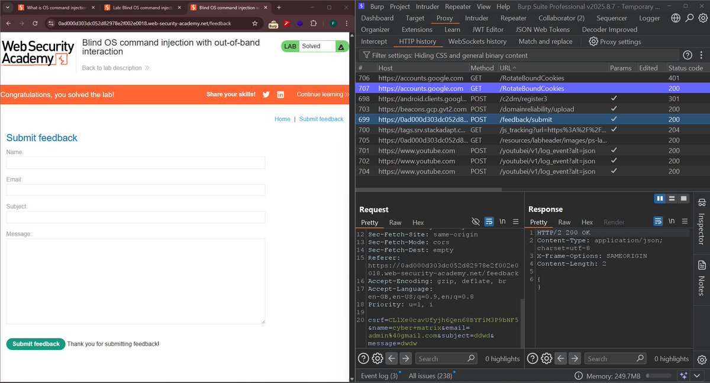710x383 pixels.
Task: Click the HTTP history filter icon
Action: [367, 55]
